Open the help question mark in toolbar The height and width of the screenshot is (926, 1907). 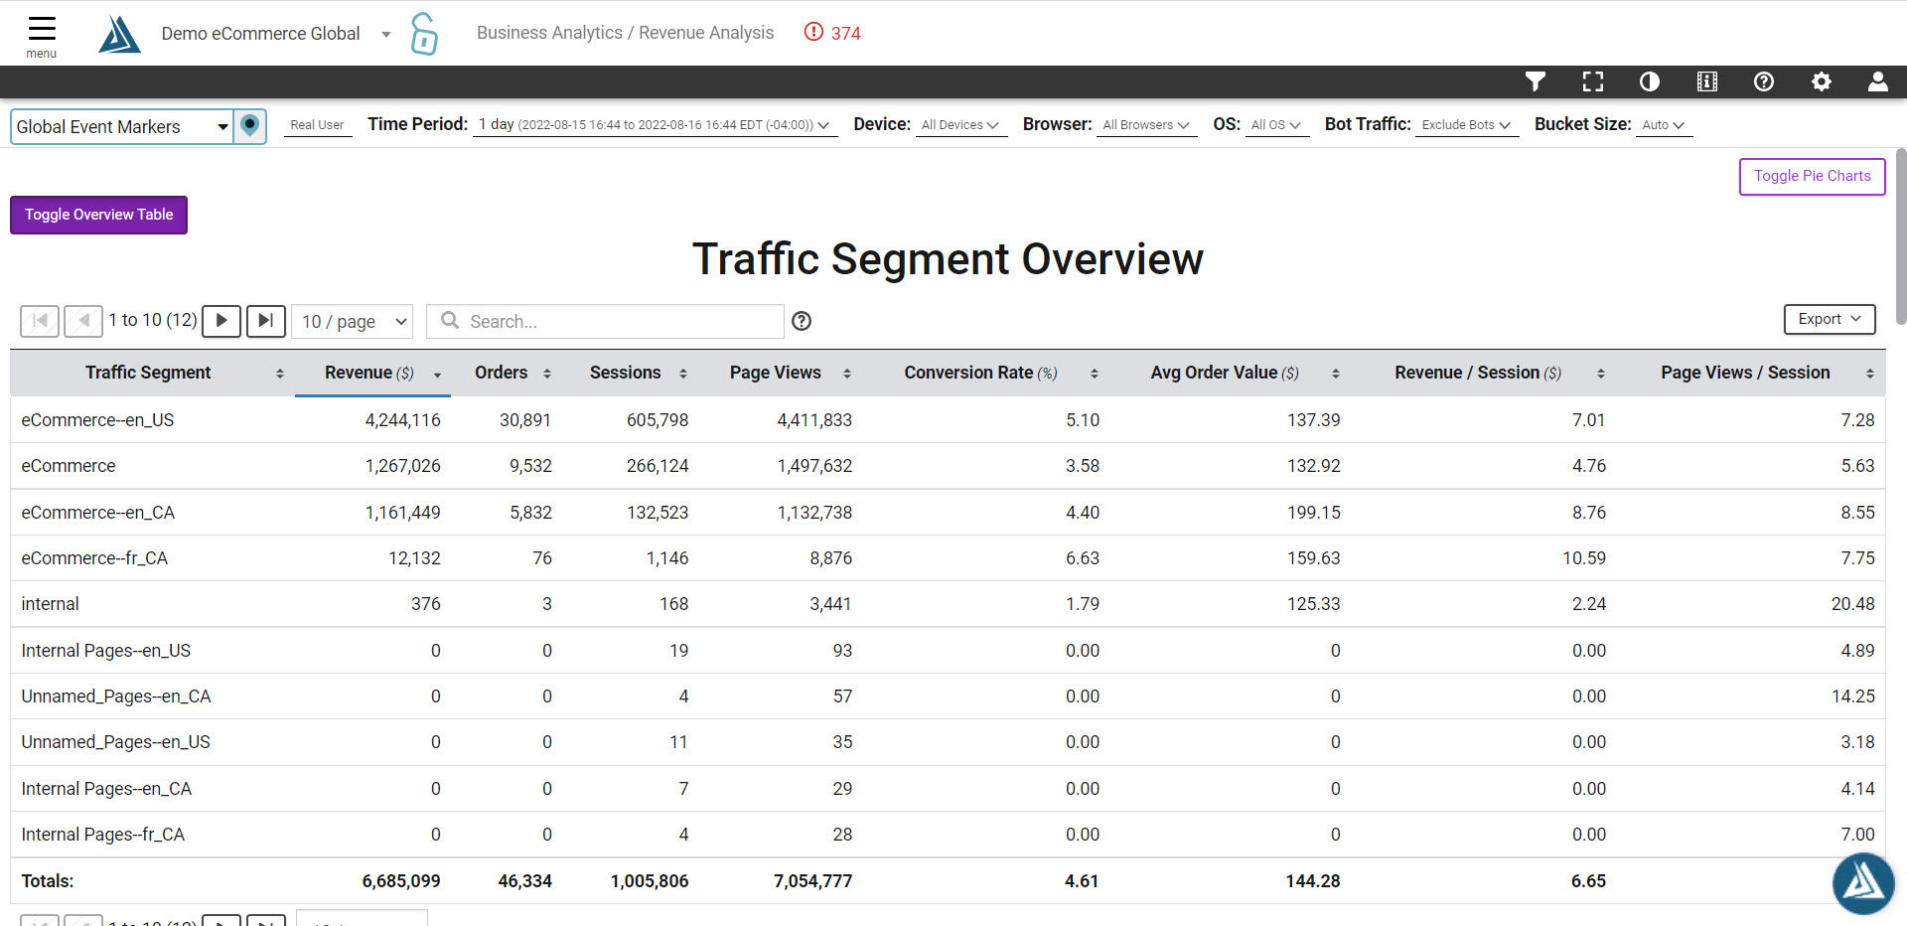tap(1764, 81)
